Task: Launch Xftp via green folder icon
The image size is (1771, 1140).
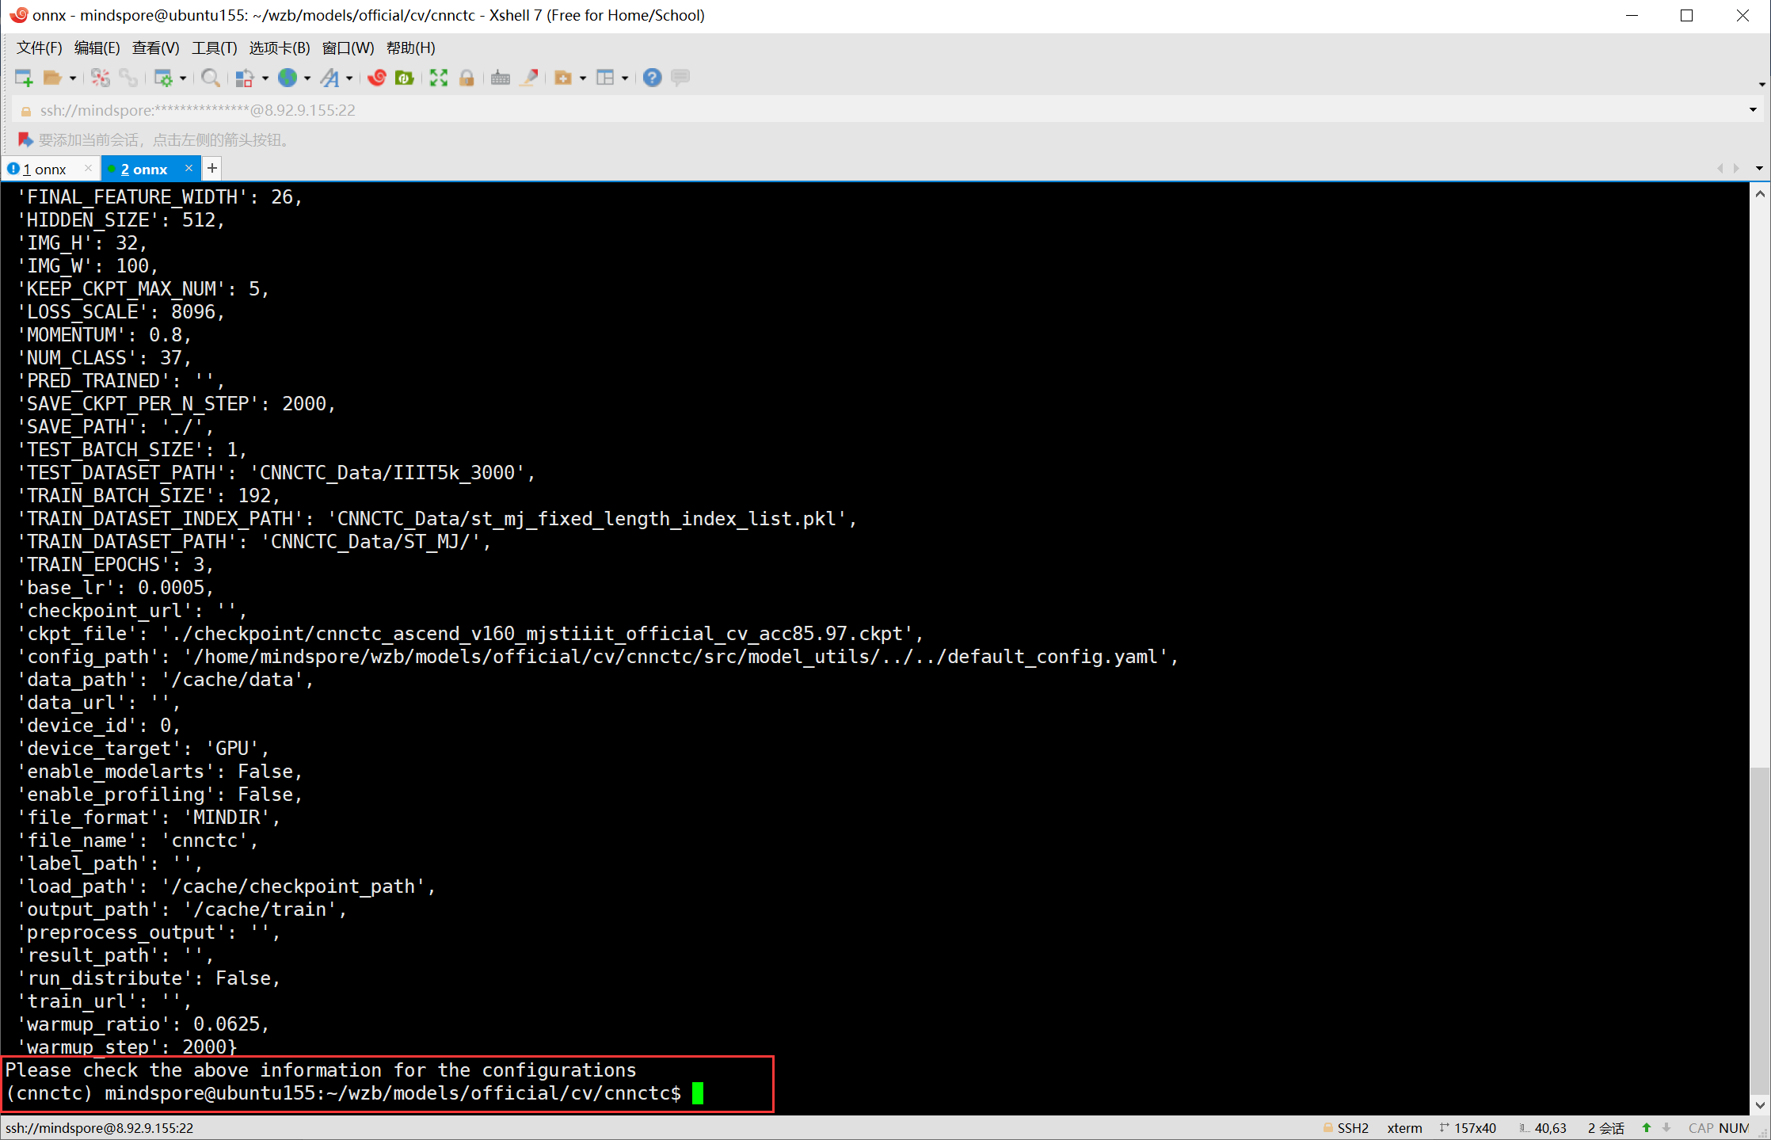Action: click(x=405, y=78)
